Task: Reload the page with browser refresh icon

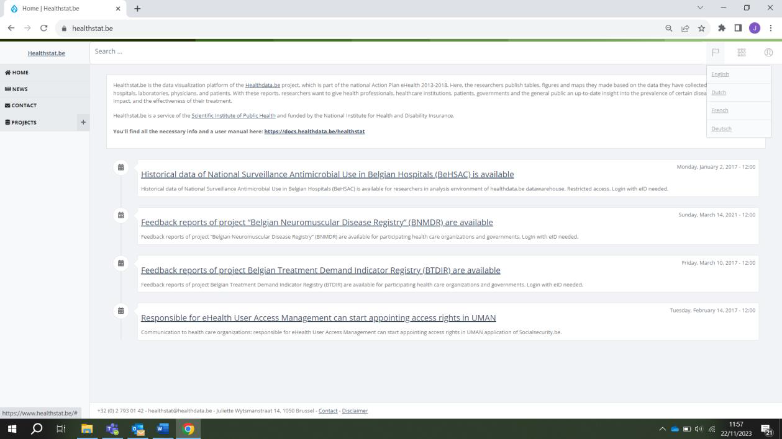Action: [43, 28]
